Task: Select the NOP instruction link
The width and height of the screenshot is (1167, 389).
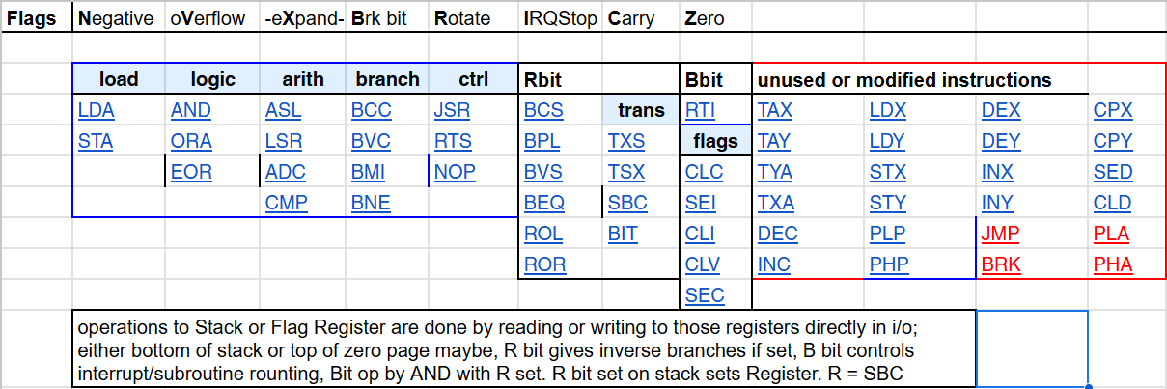Action: [x=455, y=173]
